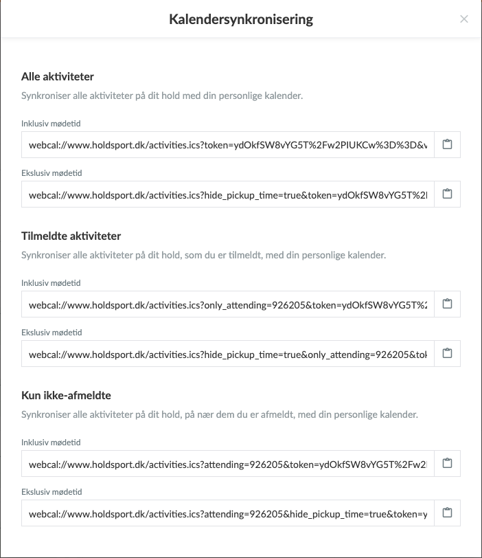This screenshot has height=558, width=482.
Task: Copy the Kun ikke-afmeldte inklusiv mødetid link
Action: (447, 464)
